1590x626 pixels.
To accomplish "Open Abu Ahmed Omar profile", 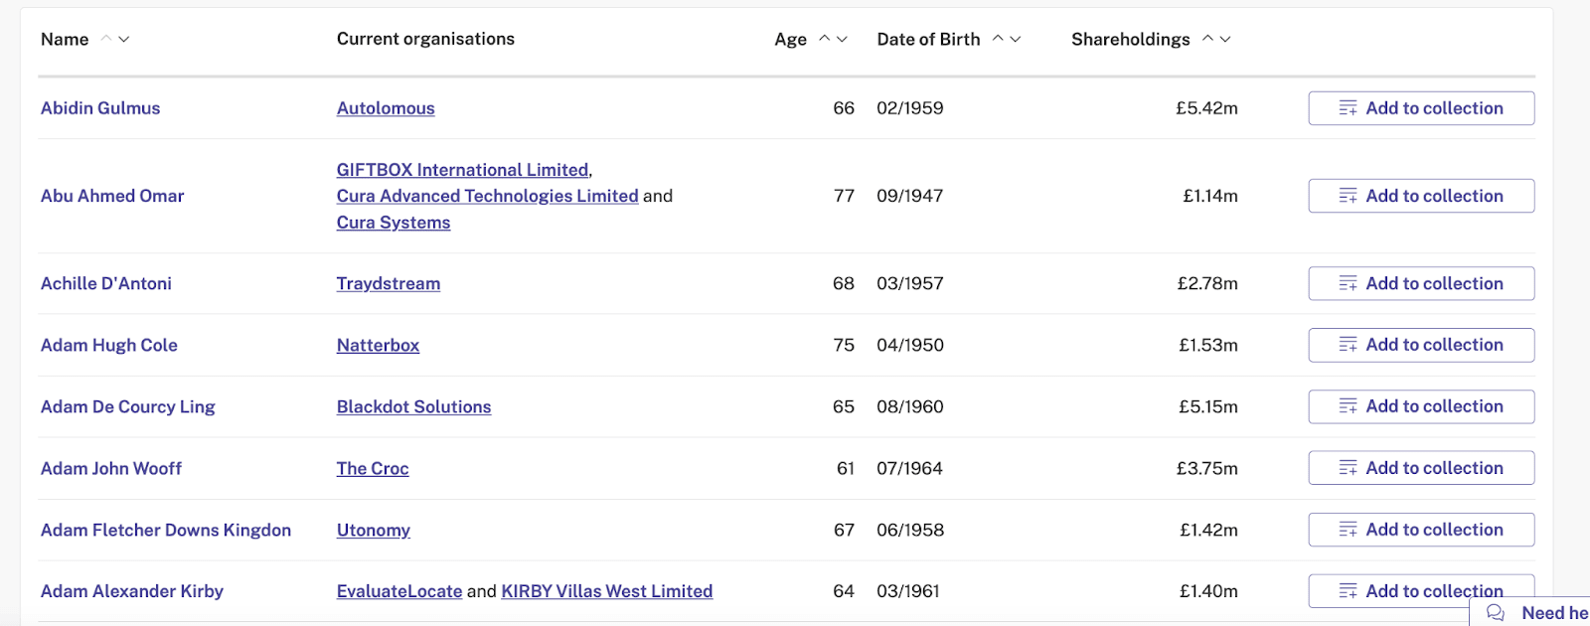I will coord(112,196).
